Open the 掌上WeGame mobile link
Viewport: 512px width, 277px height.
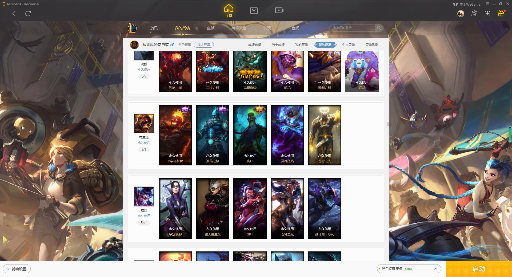pyautogui.click(x=467, y=4)
